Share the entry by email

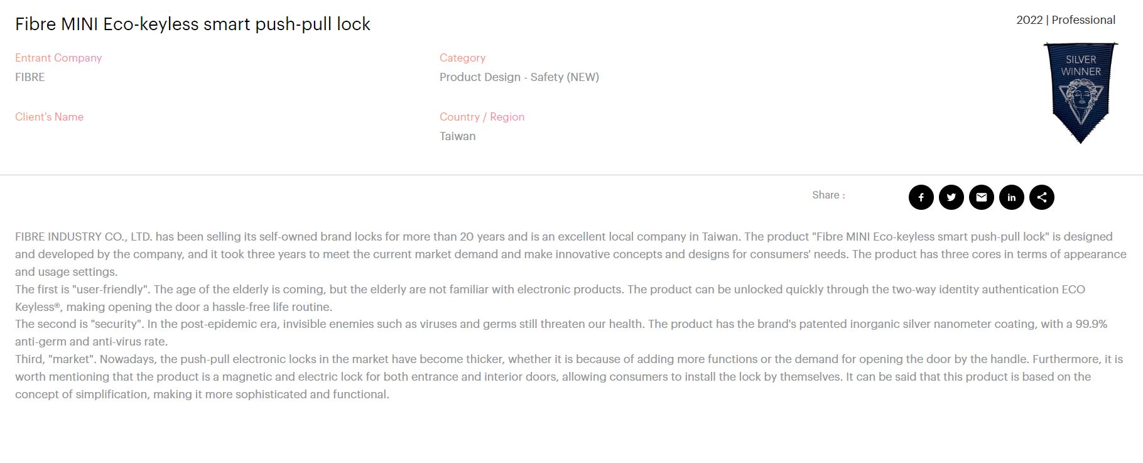point(981,197)
